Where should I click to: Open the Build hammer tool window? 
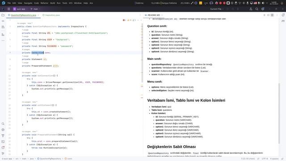click(x=3, y=136)
